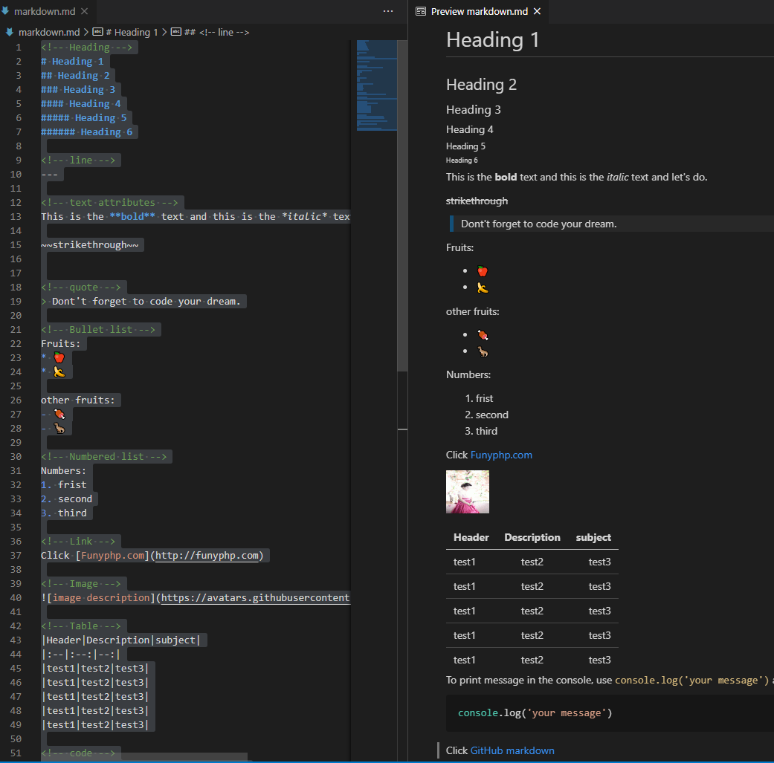
Task: Click the markdown file icon in breadcrumb
Action: (x=10, y=32)
